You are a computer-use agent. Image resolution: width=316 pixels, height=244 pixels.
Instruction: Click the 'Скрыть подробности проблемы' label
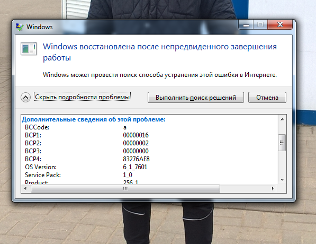tap(82, 97)
